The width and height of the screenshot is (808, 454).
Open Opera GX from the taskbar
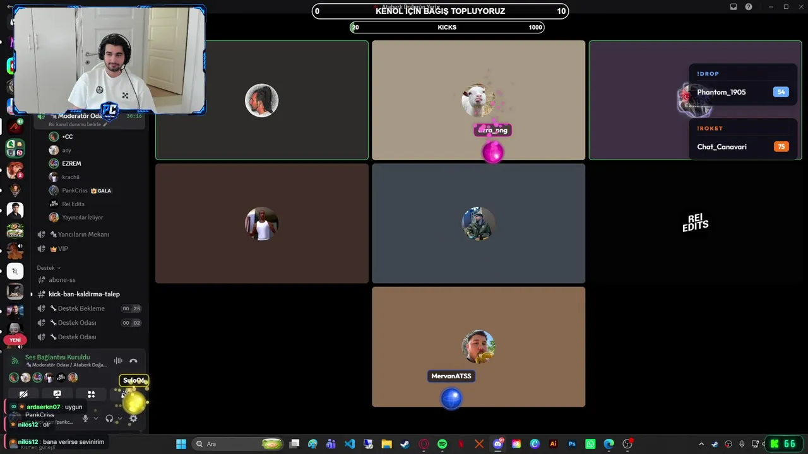424,444
